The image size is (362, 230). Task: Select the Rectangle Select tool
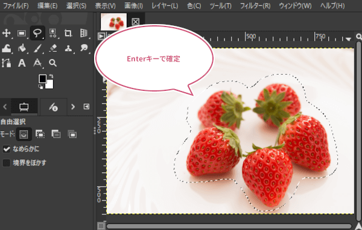[22, 34]
